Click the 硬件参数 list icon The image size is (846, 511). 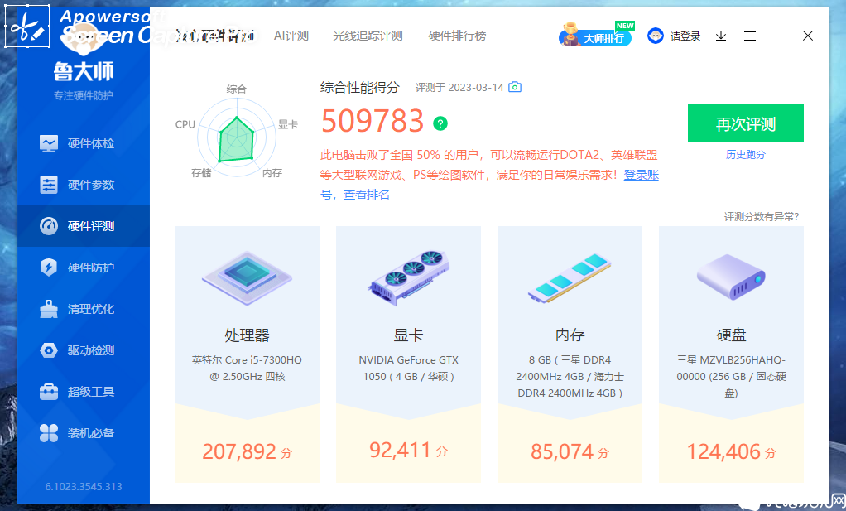pyautogui.click(x=49, y=185)
